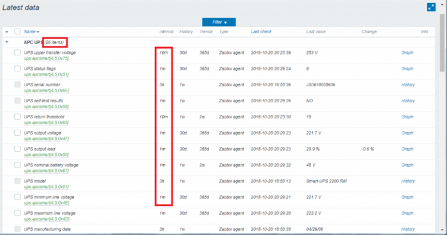Check UPS model item
This screenshot has width=447, height=235.
click(x=17, y=181)
